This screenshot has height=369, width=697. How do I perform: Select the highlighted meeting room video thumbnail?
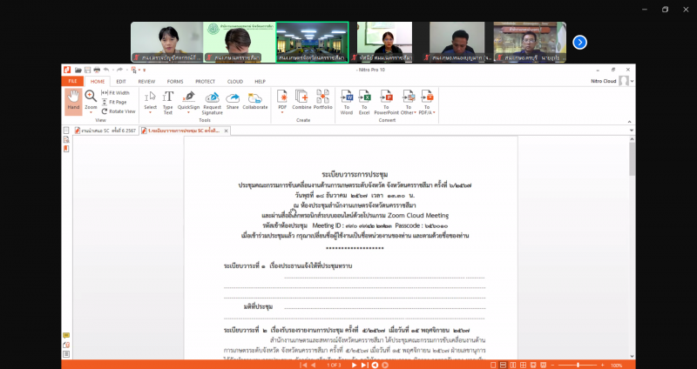coord(312,42)
